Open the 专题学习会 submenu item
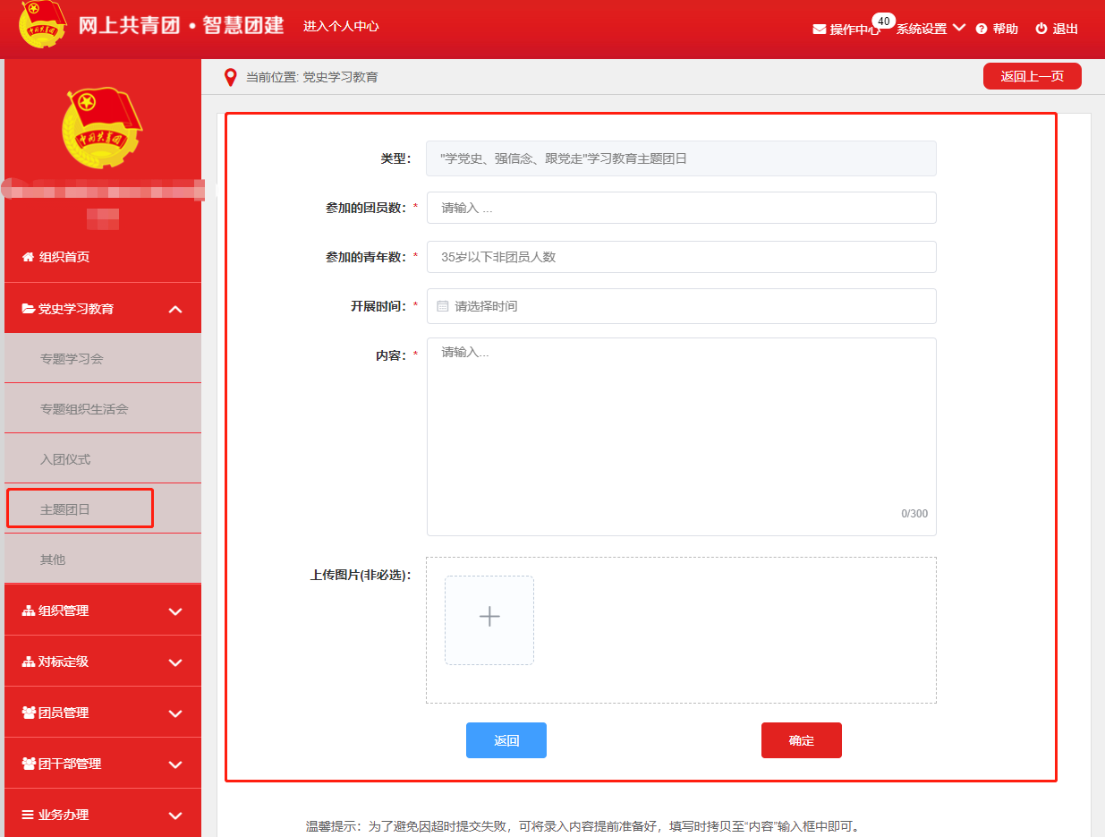Image resolution: width=1105 pixels, height=837 pixels. pyautogui.click(x=72, y=359)
